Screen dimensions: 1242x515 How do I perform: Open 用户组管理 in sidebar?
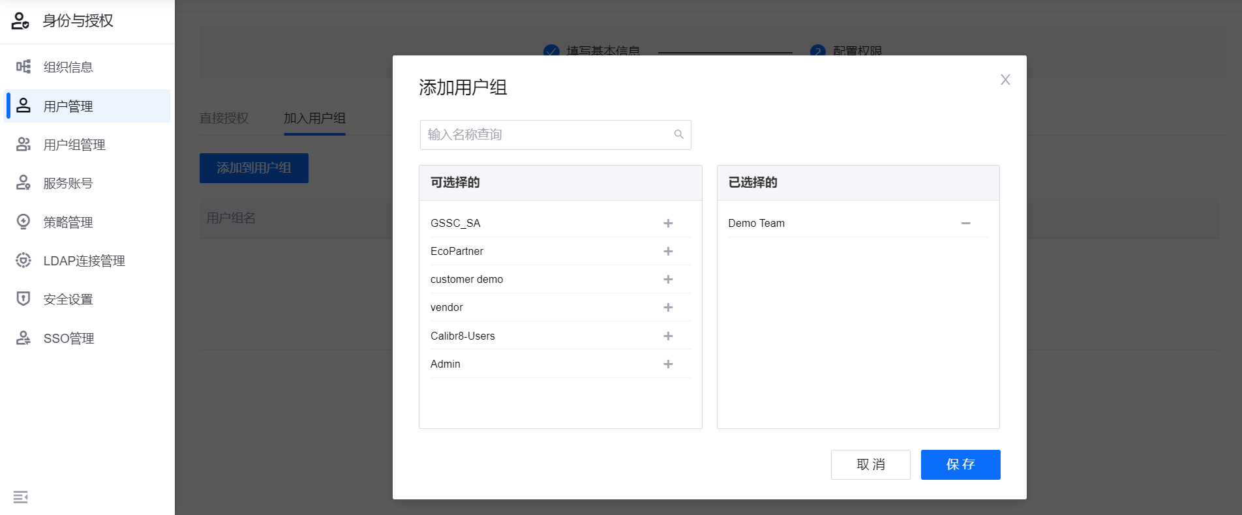[x=74, y=145]
